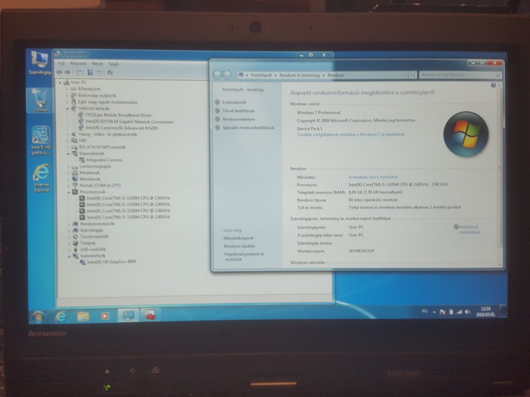Click the System window vertical scrollbar

pos(500,174)
